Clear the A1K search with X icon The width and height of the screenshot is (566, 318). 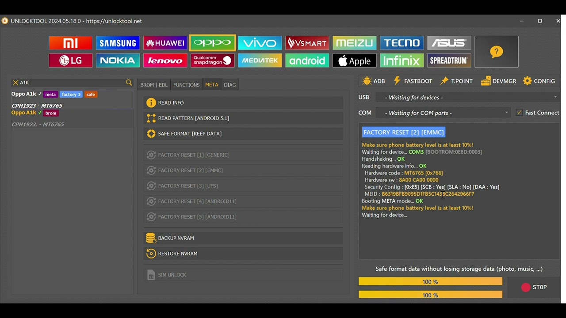15,83
